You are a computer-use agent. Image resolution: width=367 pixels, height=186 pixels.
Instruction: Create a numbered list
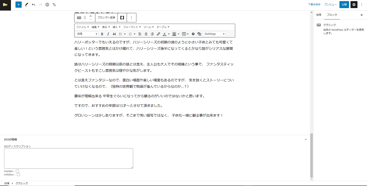(131, 34)
